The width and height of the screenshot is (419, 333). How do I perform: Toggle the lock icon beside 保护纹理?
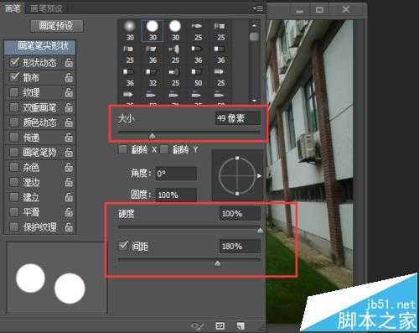point(69,227)
